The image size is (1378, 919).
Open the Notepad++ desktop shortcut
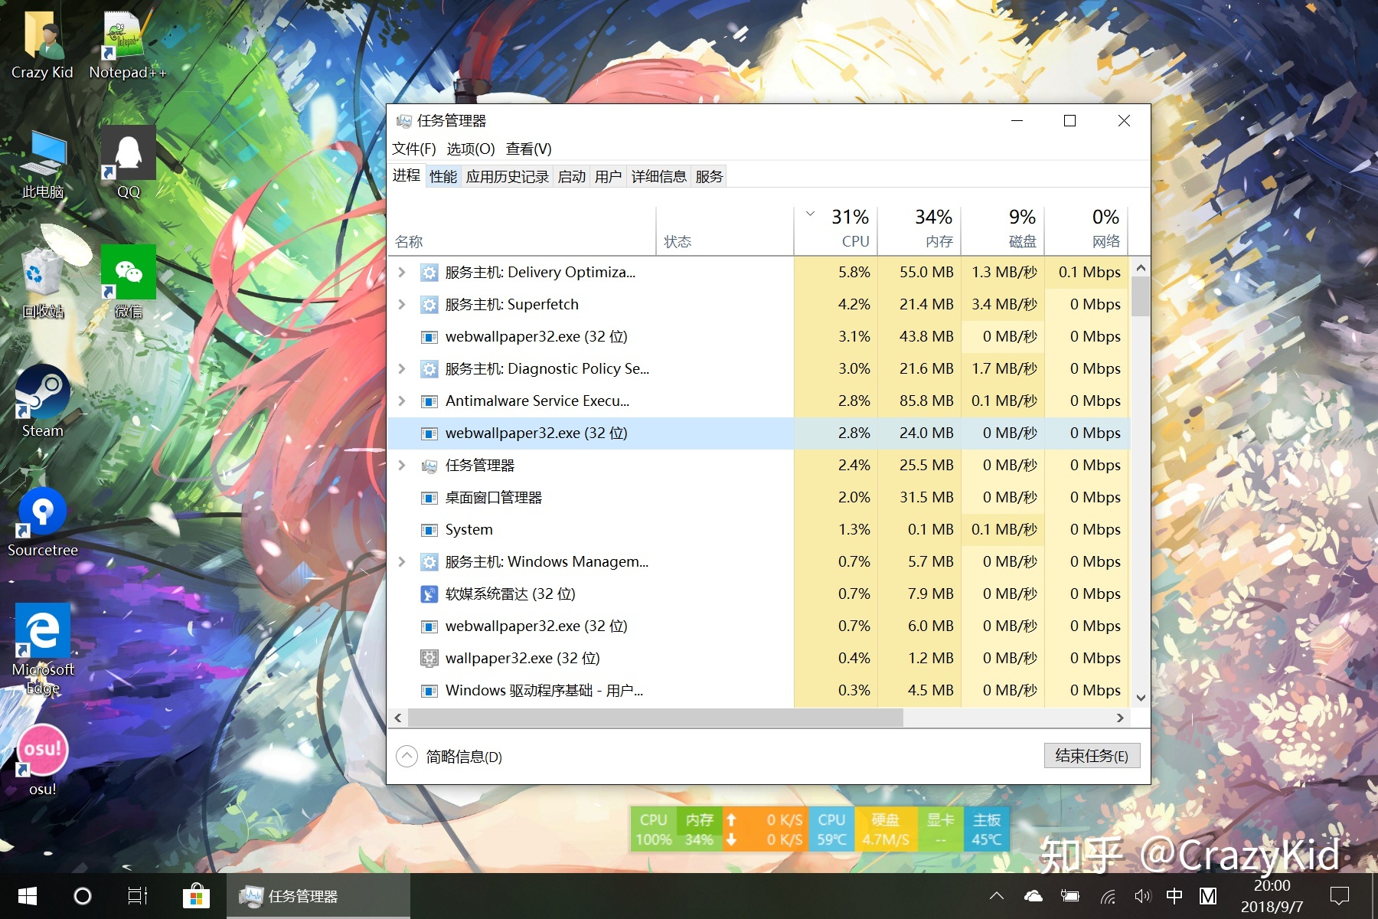[x=125, y=37]
